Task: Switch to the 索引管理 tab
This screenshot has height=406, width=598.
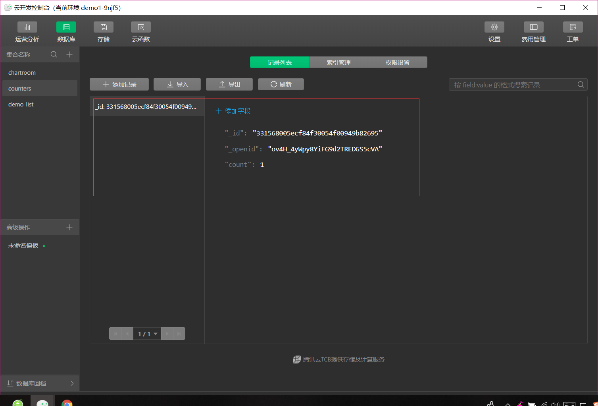Action: 338,62
